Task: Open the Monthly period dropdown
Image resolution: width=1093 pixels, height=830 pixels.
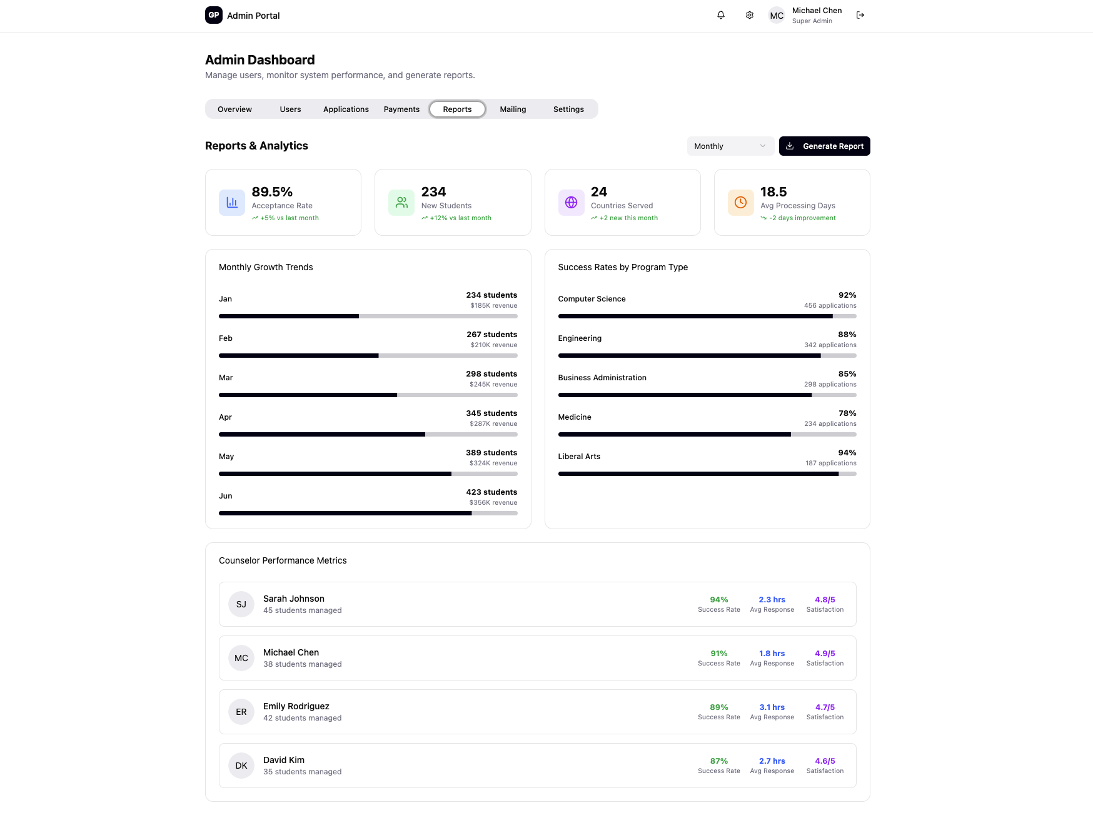Action: pyautogui.click(x=730, y=146)
